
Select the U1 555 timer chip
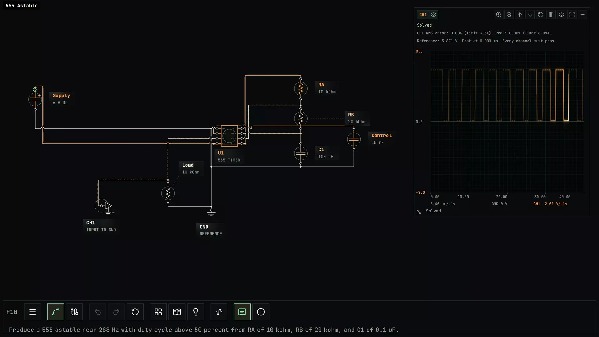[x=229, y=136]
